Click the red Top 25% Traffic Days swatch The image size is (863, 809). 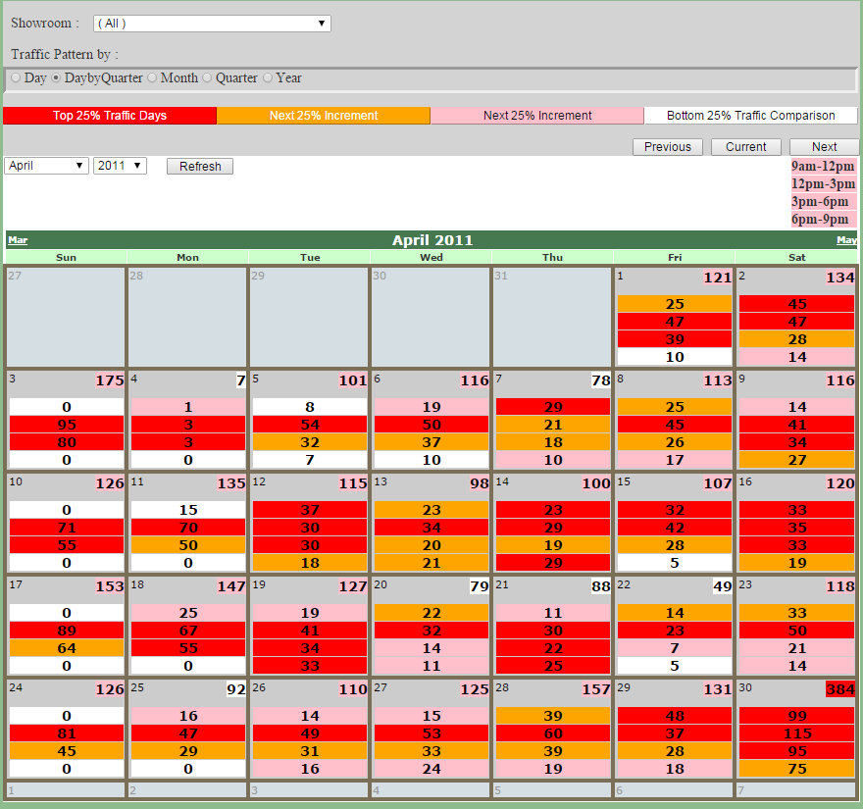click(110, 116)
